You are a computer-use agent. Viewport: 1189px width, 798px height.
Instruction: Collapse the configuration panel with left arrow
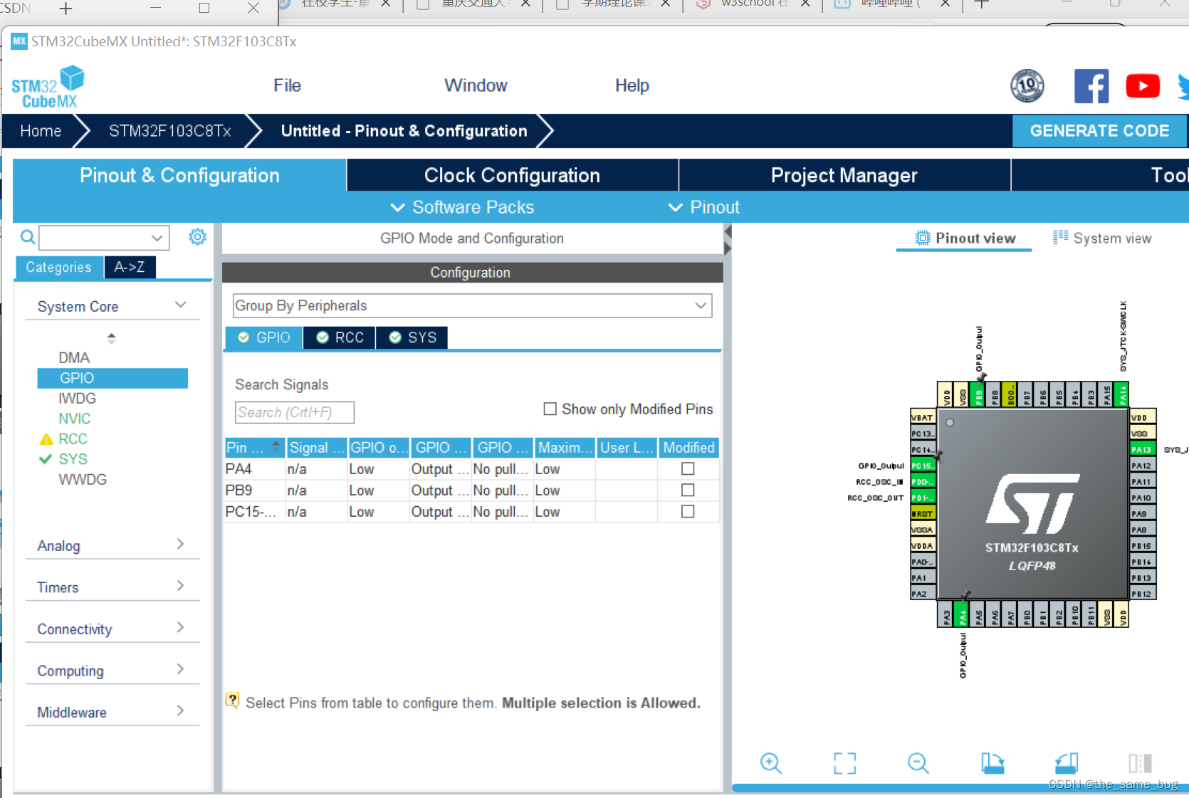point(728,232)
